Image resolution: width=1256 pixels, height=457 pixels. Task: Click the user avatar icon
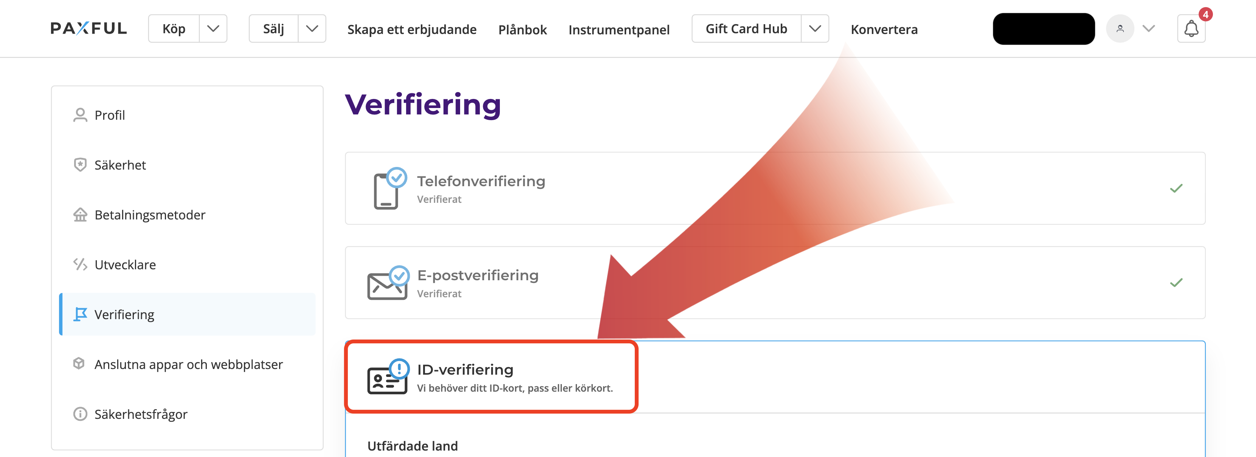click(1120, 29)
